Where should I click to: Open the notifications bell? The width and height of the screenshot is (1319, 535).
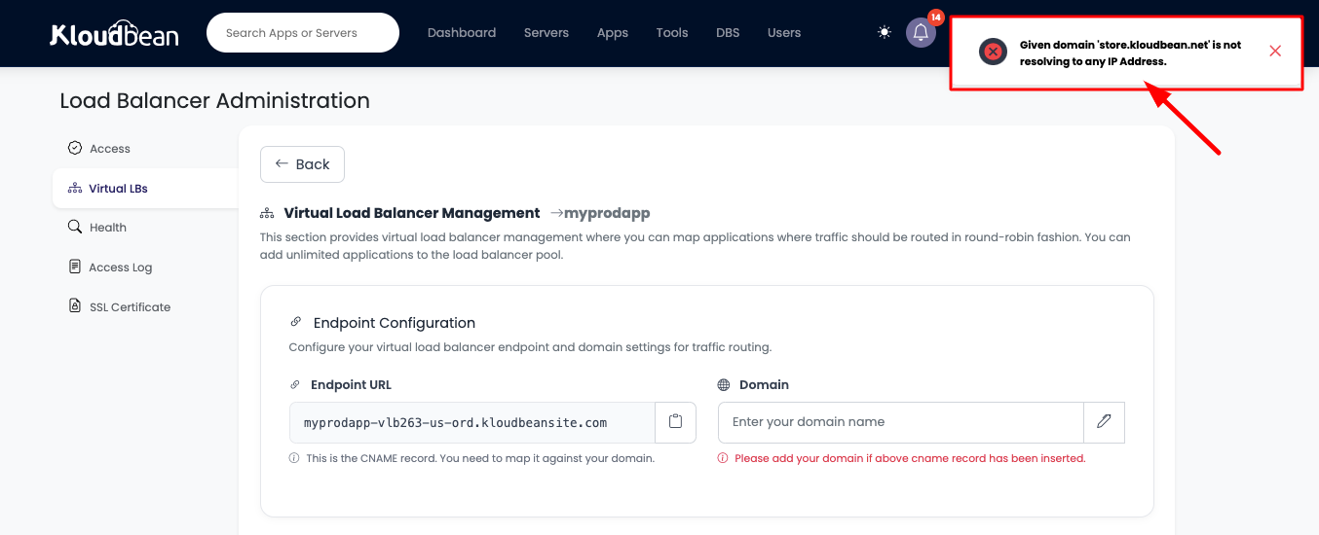pyautogui.click(x=921, y=32)
